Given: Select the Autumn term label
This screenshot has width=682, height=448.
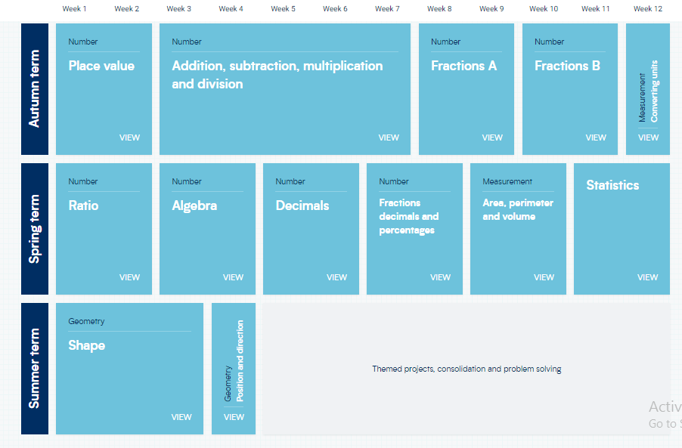Looking at the screenshot, I should pyautogui.click(x=35, y=89).
